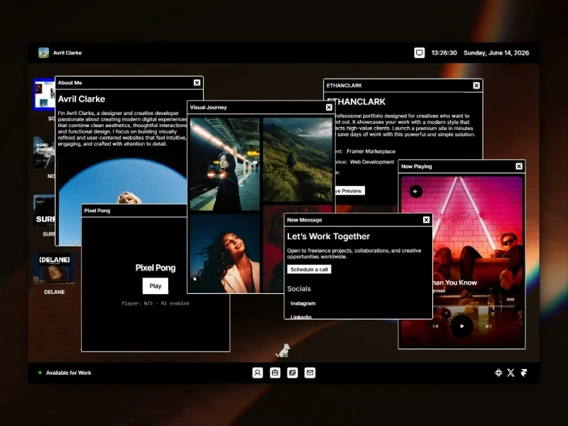
Task: Open Instagram social link
Action: point(303,303)
